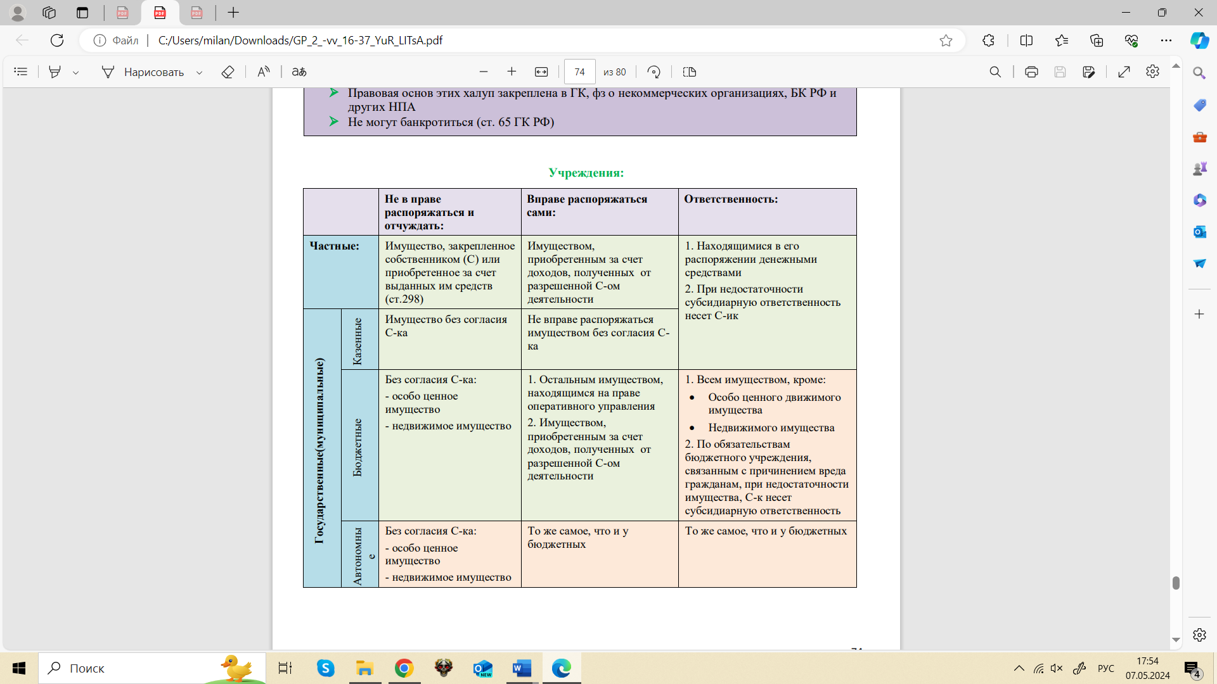Click scrollbar down arrow
Screen dimensions: 1217x684
point(1176,640)
